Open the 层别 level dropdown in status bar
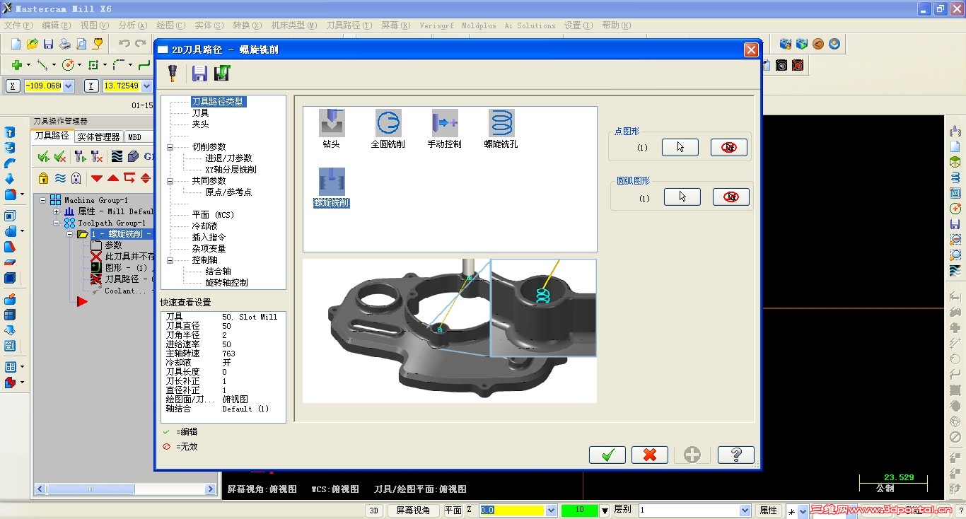This screenshot has height=519, width=966. point(745,511)
